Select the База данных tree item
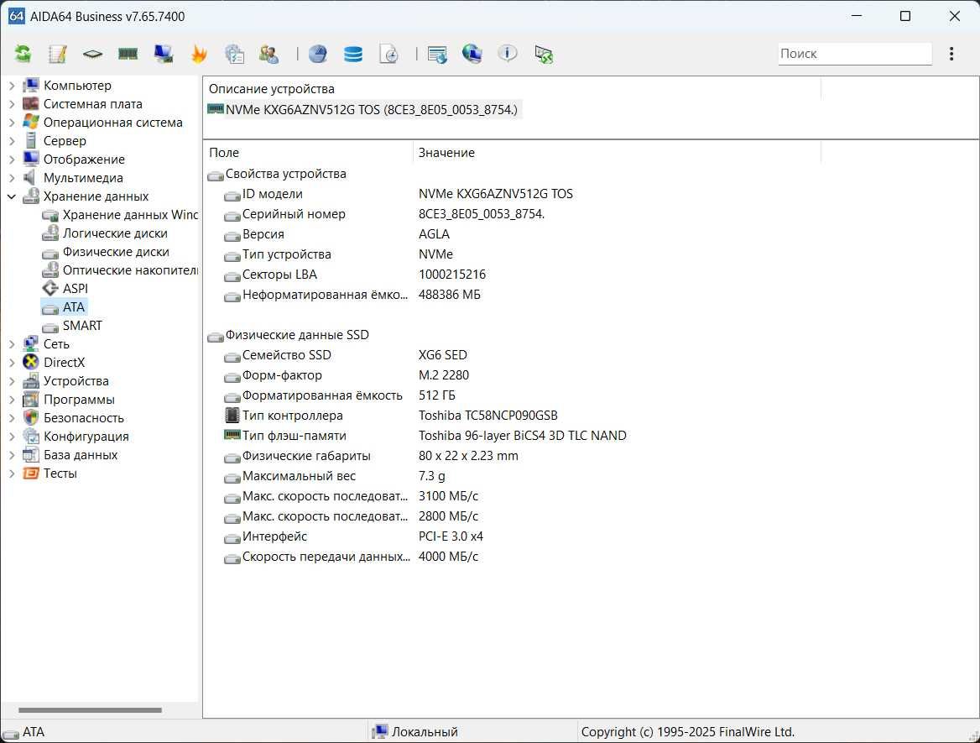This screenshot has height=743, width=980. click(x=80, y=455)
